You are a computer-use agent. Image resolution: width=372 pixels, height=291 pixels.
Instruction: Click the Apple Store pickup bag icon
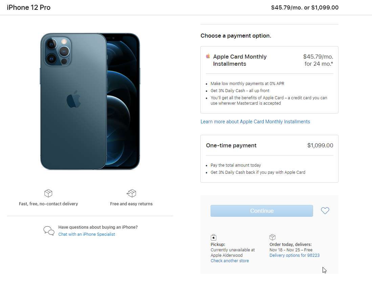[213, 237]
